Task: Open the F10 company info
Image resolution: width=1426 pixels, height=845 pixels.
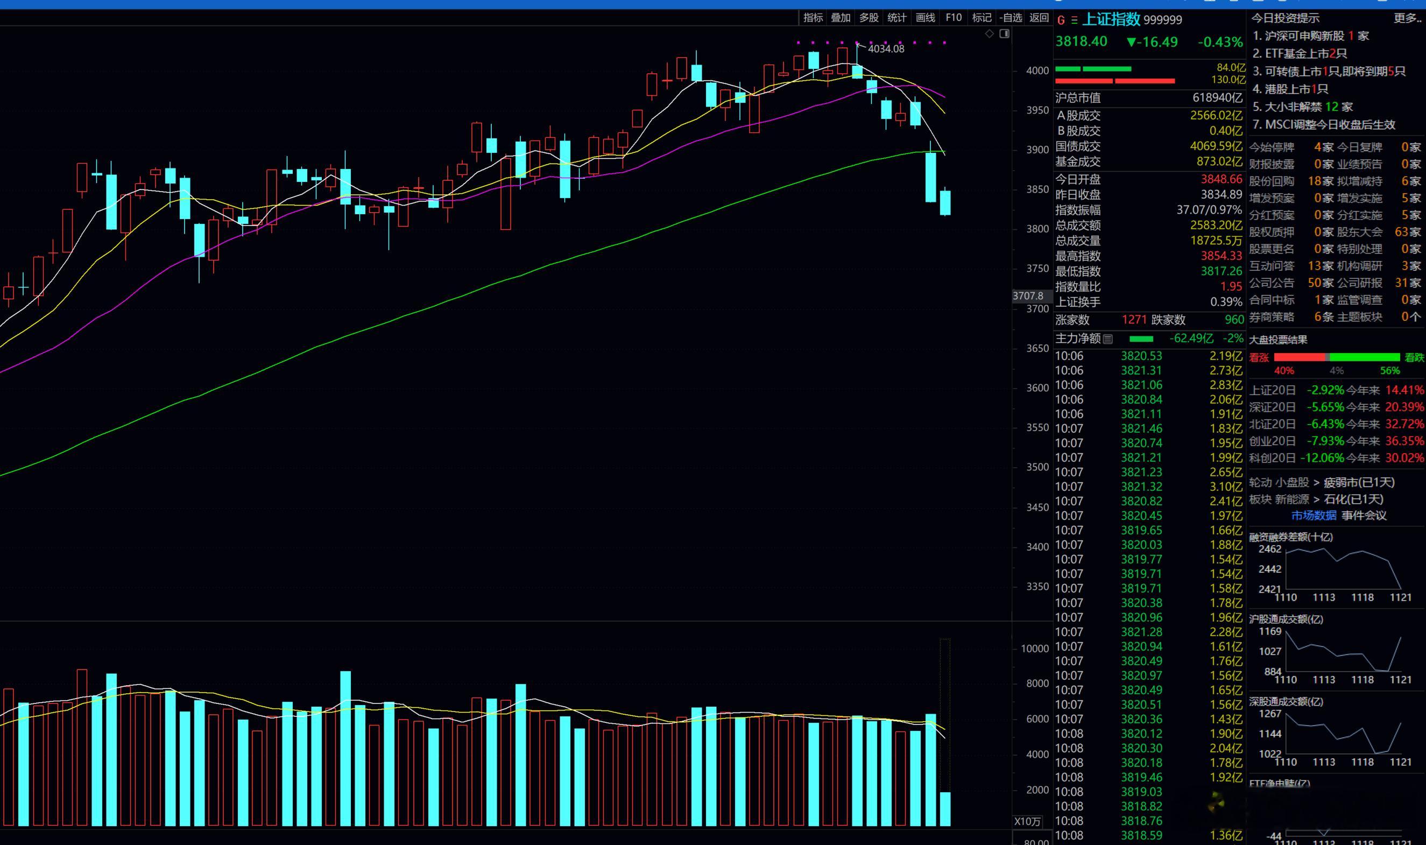Action: point(954,18)
